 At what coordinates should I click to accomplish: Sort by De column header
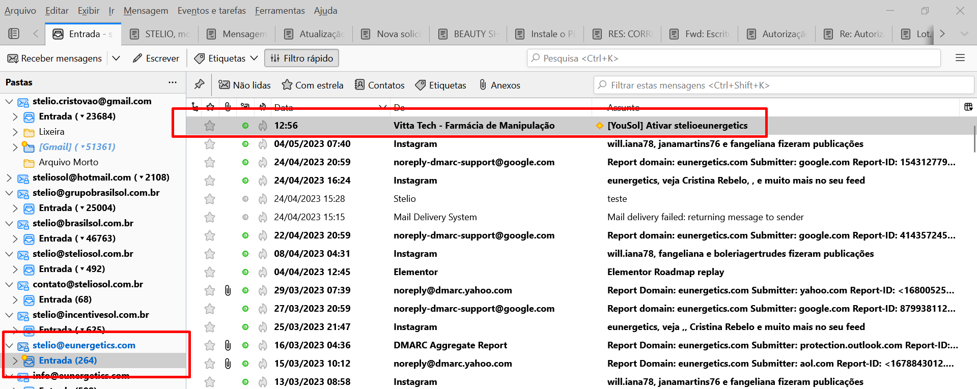[x=491, y=107]
